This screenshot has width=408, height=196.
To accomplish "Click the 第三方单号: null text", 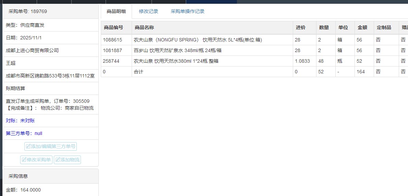I will click(24, 133).
